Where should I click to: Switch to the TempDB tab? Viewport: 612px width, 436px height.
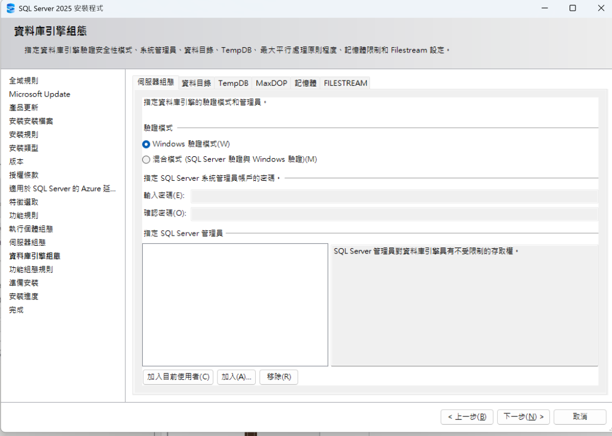[x=233, y=83]
